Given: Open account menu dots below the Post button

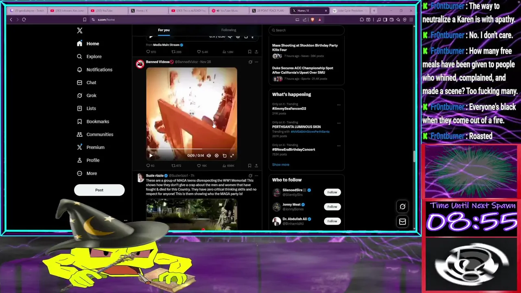Looking at the screenshot, I should coord(125,220).
